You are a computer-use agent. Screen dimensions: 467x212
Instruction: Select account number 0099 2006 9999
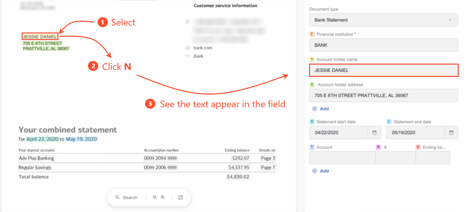161,168
